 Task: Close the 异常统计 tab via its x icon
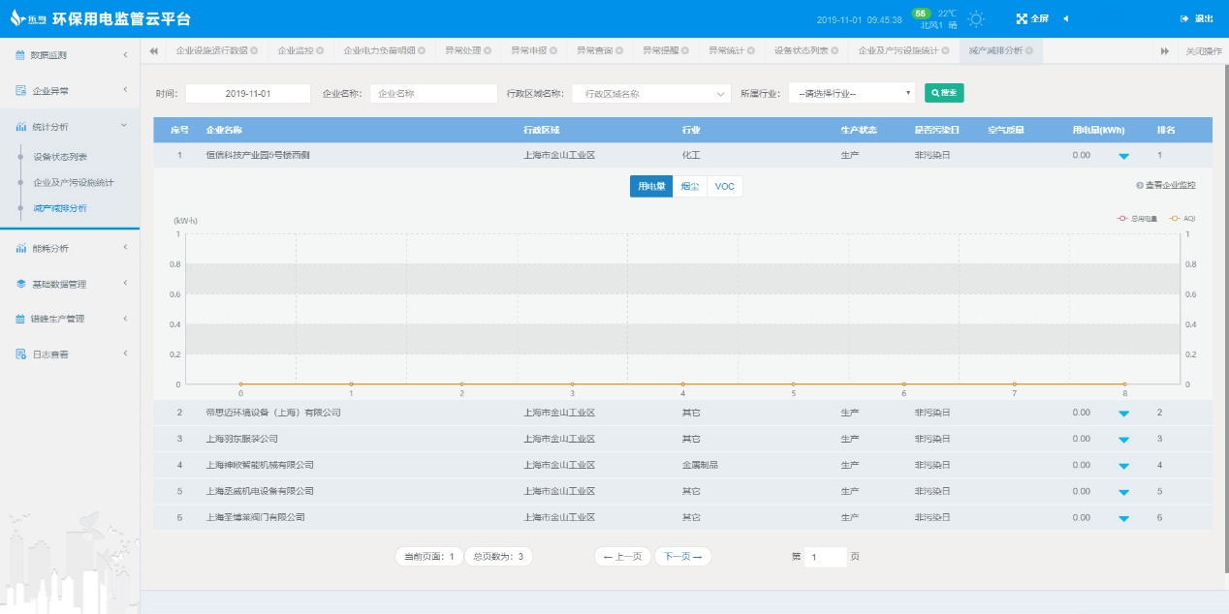[753, 50]
